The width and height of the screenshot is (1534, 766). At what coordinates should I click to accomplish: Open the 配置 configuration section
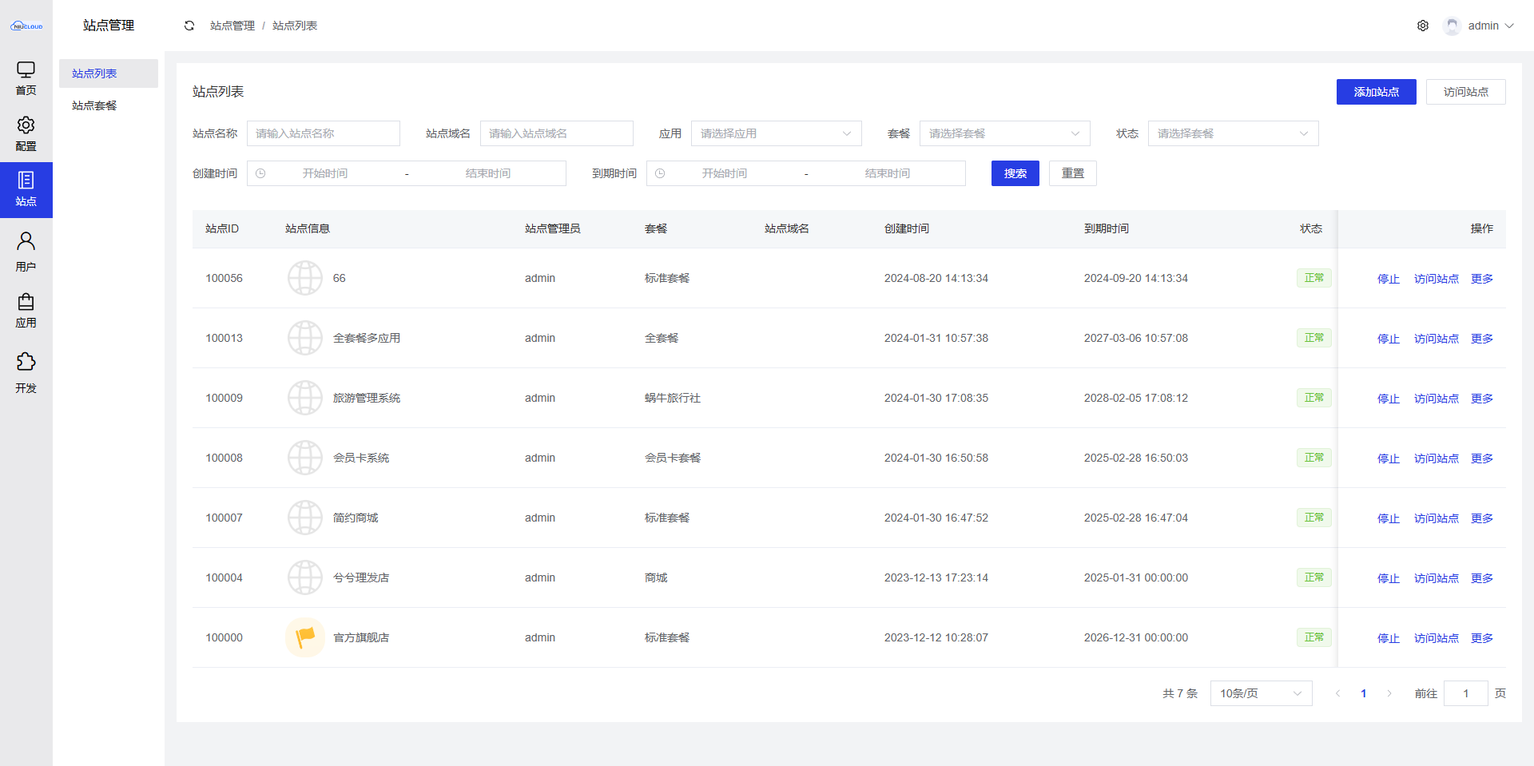click(26, 134)
